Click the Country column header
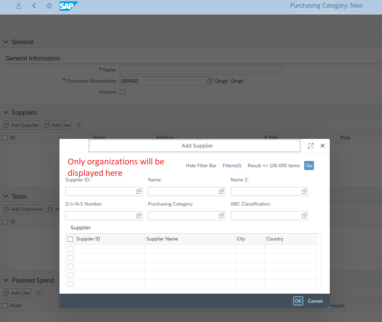 (291, 239)
